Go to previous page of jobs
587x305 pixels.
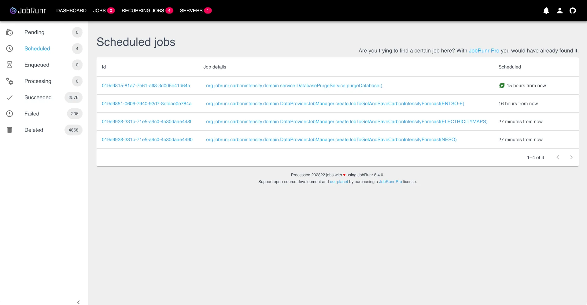(x=558, y=157)
